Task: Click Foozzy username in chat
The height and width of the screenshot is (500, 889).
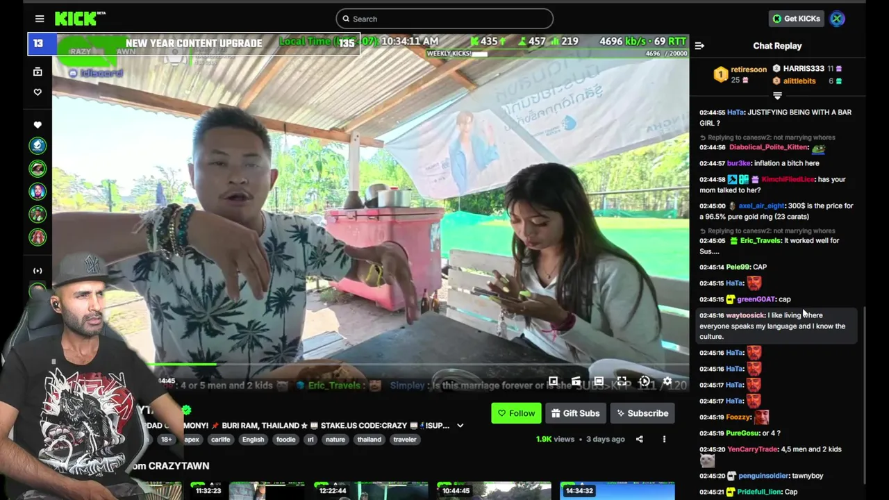Action: click(x=738, y=417)
